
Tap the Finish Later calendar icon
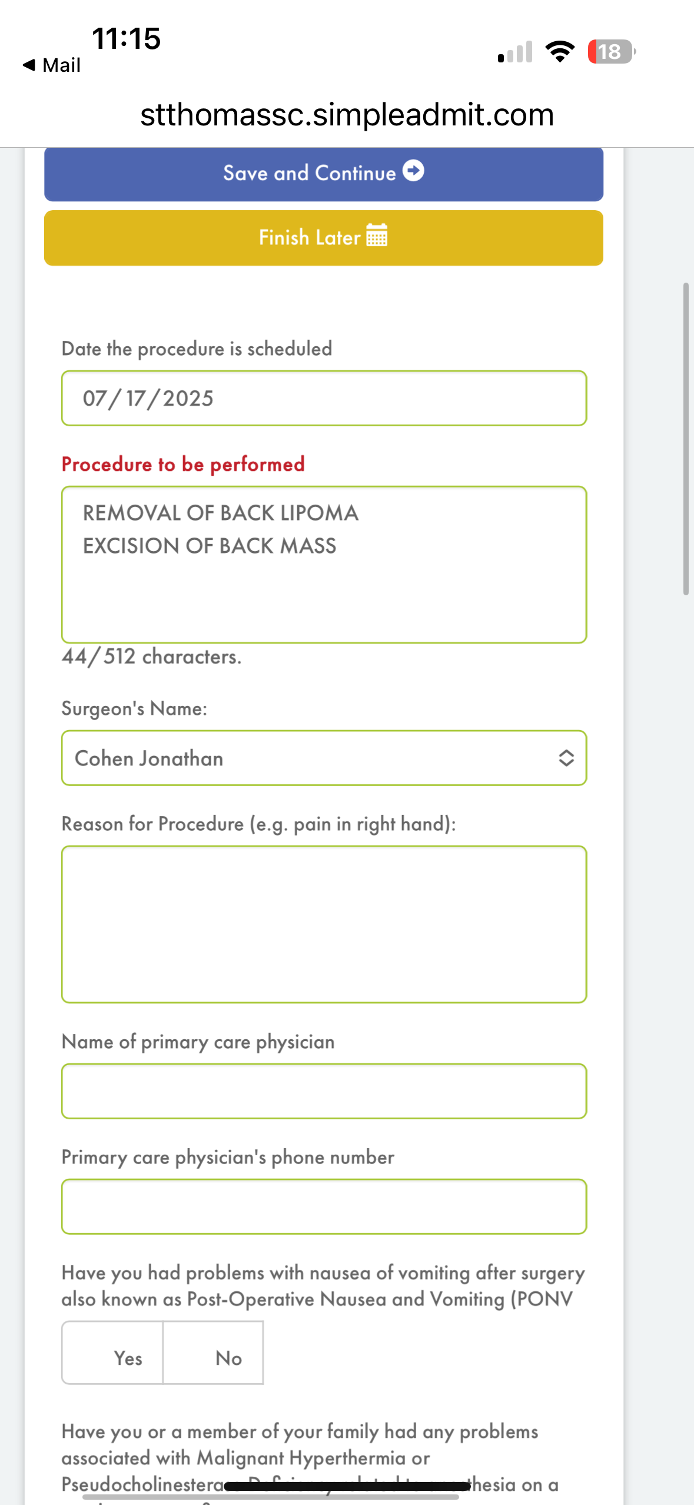tap(377, 236)
